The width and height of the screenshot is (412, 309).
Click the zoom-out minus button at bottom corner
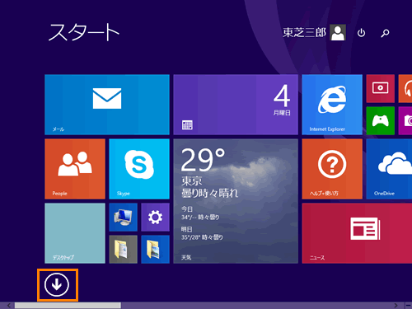[409, 306]
